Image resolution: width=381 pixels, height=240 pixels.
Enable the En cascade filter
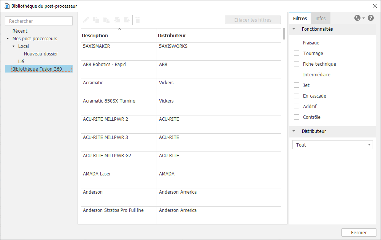click(297, 96)
